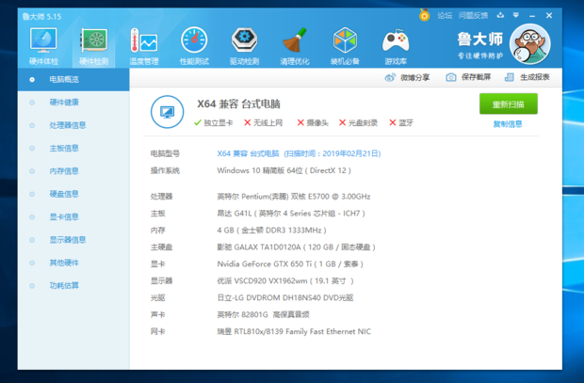Click the 4 GB DDR3 1333MHz memory value

(271, 231)
